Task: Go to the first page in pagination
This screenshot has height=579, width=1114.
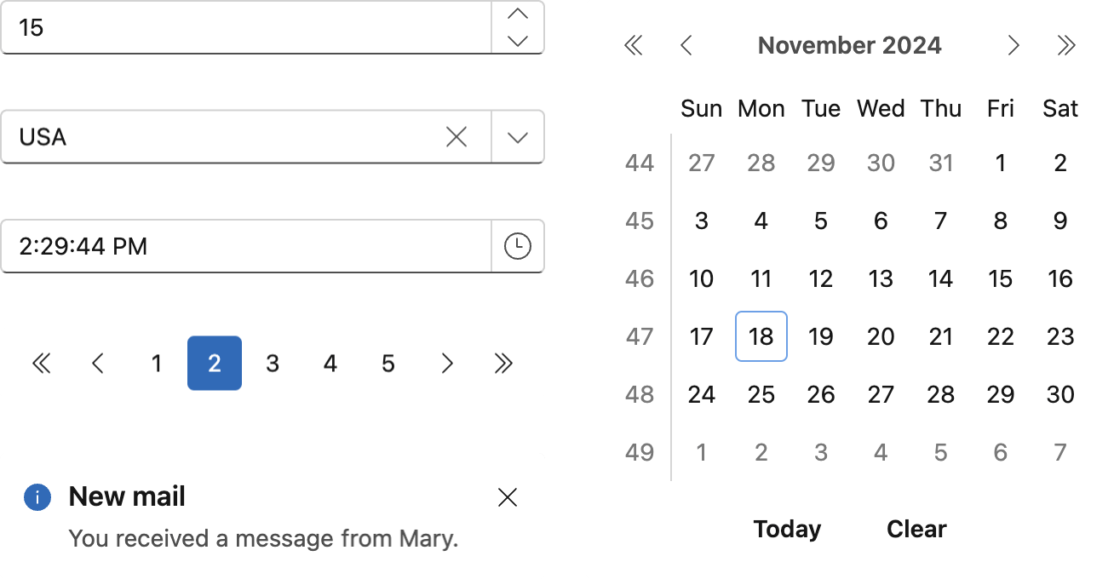Action: point(41,364)
